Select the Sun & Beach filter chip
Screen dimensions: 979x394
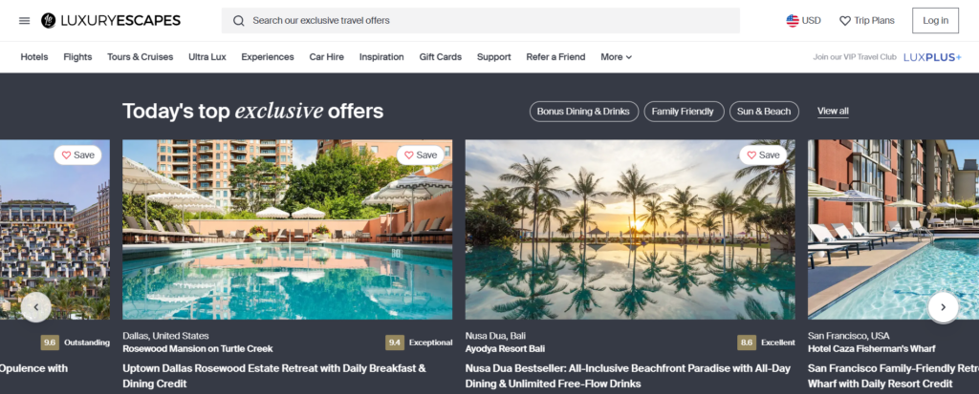tap(764, 112)
